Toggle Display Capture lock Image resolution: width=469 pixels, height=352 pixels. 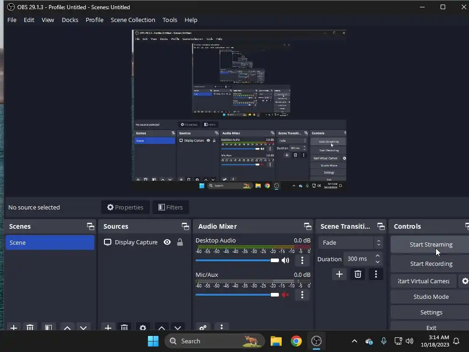tap(180, 242)
